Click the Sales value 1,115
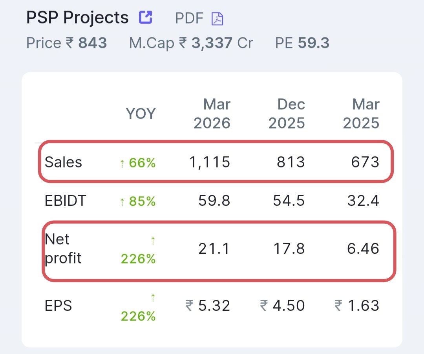Image resolution: width=424 pixels, height=354 pixels. [x=210, y=162]
